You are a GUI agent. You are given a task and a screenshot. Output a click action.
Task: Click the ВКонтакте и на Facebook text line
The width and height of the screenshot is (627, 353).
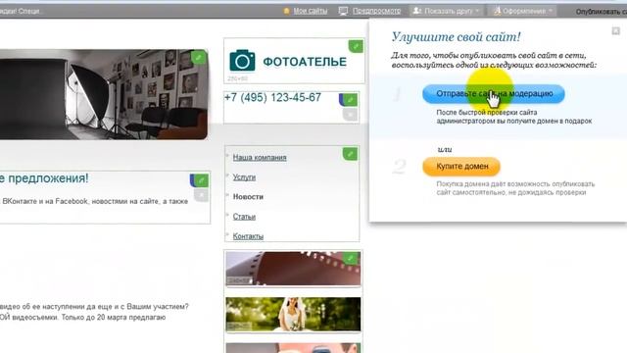[95, 201]
